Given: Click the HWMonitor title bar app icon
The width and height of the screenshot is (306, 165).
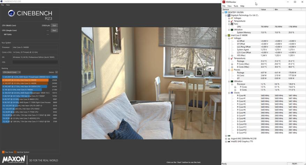Looking at the screenshot, I should [224, 2].
